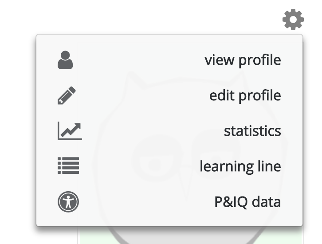Click the word "data" in P&IQ data

click(x=267, y=202)
